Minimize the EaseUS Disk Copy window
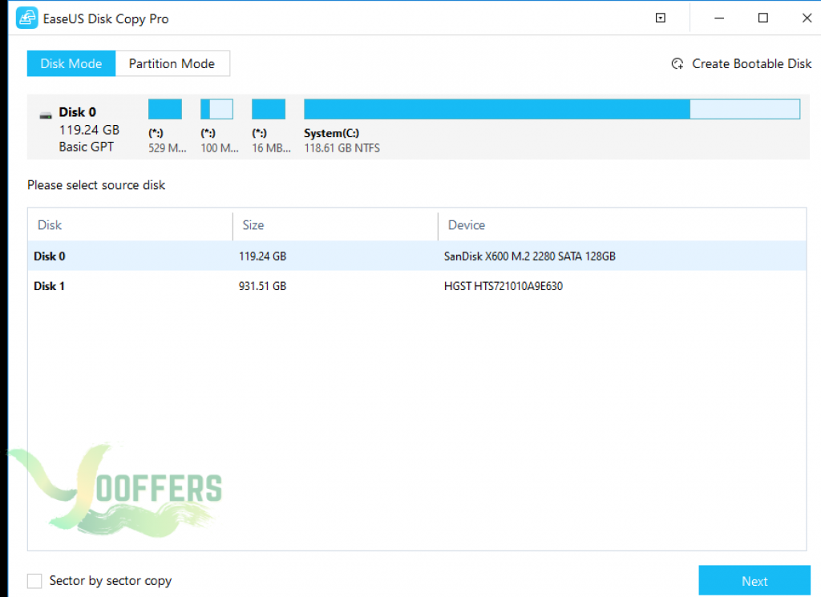The width and height of the screenshot is (821, 597). click(x=719, y=18)
